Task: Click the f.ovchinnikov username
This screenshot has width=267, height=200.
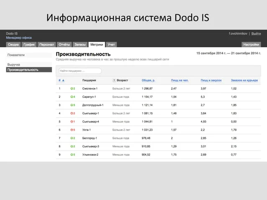Action: tap(238, 34)
